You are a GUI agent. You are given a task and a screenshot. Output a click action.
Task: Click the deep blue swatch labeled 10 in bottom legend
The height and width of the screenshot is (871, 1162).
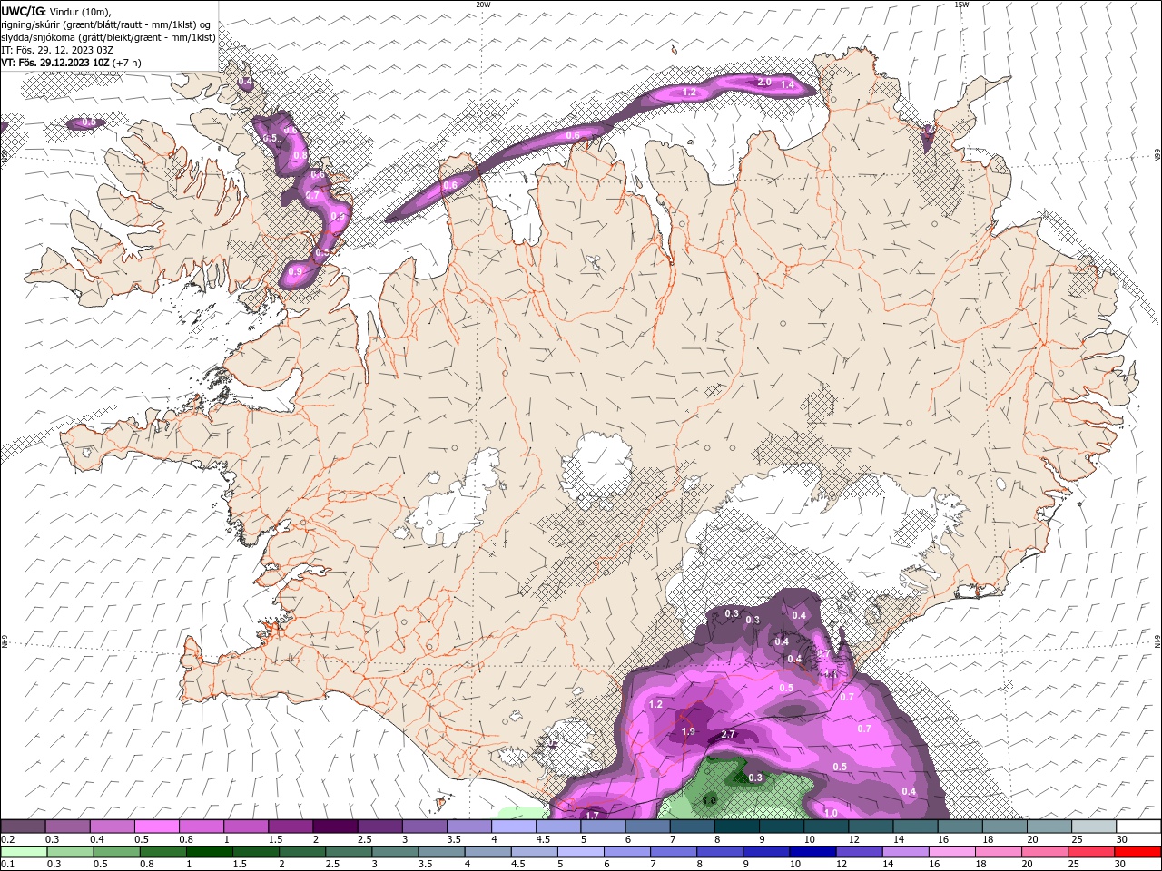811,853
